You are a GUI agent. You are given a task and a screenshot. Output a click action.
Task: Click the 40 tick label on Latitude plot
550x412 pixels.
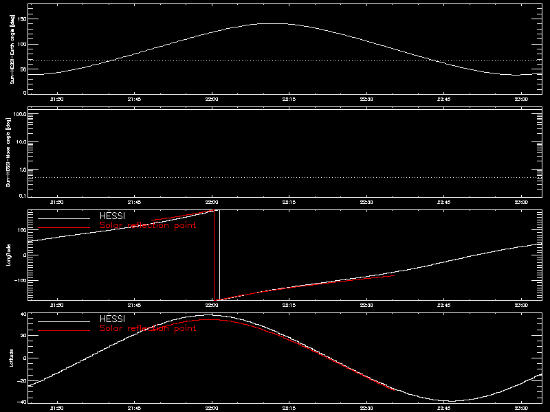[x=23, y=314]
